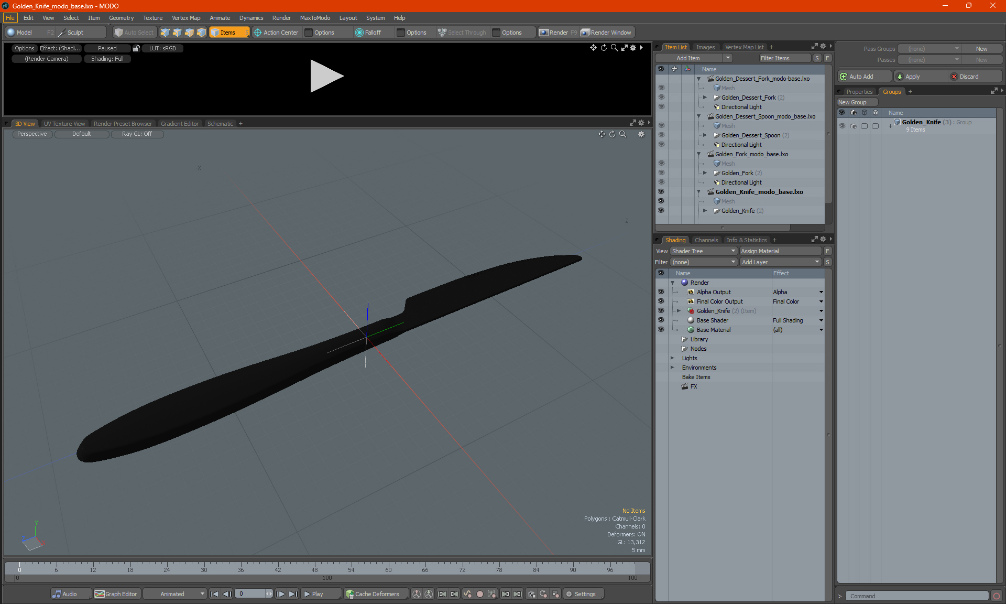Select Polygons selection mode icon
Screen dimensions: 1006x604
click(189, 33)
